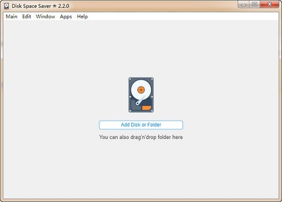The image size is (282, 202).
Task: Click the hard disk drive illustration
Action: pos(141,95)
